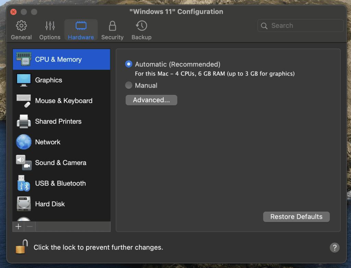Open the Security padlock tab
The image size is (351, 268).
pos(112,30)
